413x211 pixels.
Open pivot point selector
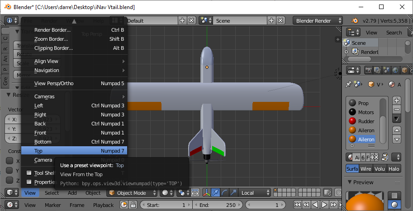pyautogui.click(x=184, y=193)
